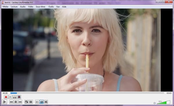Click the total duration 03:03
The width and height of the screenshot is (174, 106).
tap(169, 93)
